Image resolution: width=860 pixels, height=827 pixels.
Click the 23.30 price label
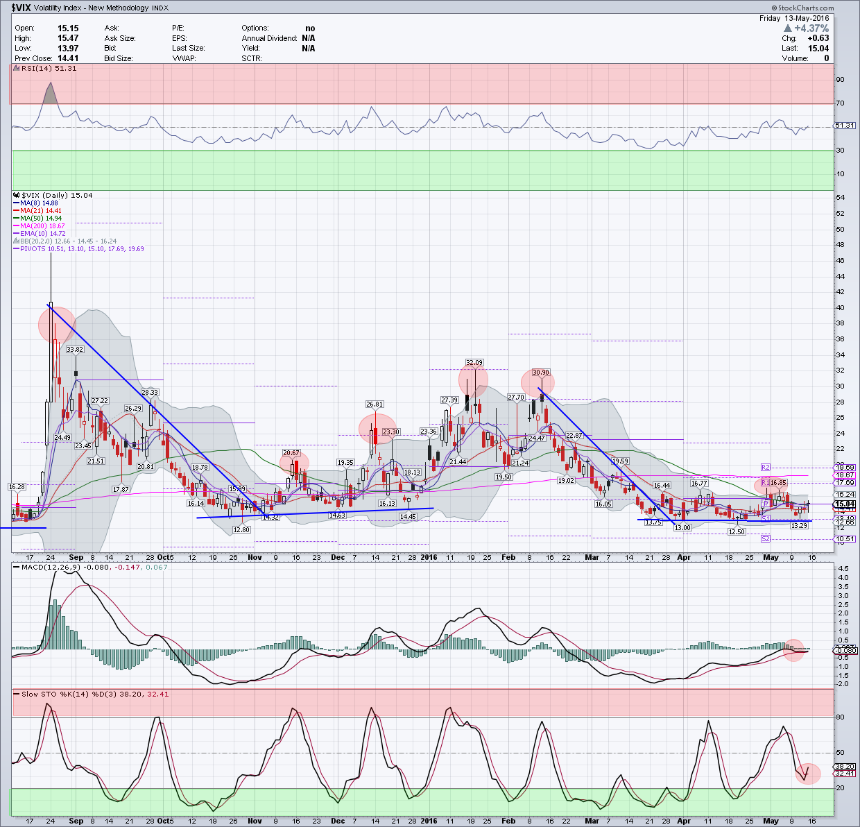coord(391,432)
